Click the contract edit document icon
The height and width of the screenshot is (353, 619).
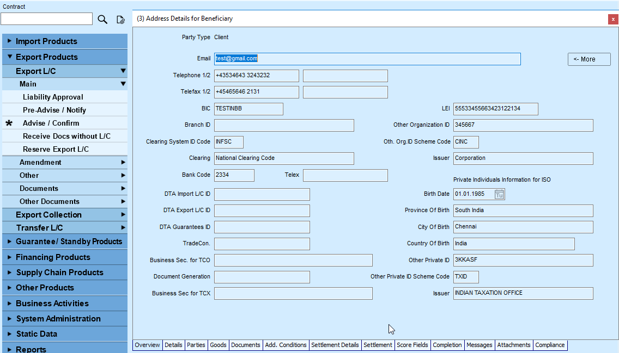click(x=120, y=20)
